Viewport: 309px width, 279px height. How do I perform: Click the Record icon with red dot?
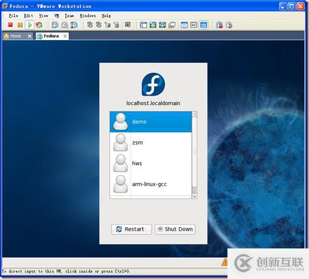pos(219,25)
